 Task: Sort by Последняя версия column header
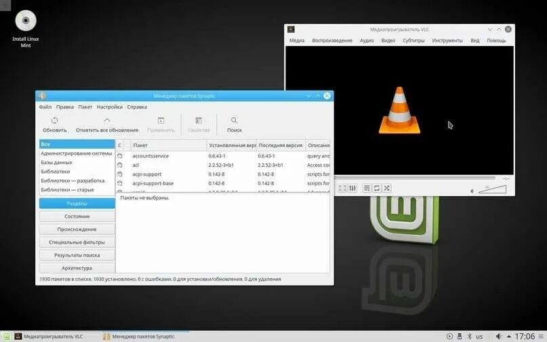[x=281, y=145]
